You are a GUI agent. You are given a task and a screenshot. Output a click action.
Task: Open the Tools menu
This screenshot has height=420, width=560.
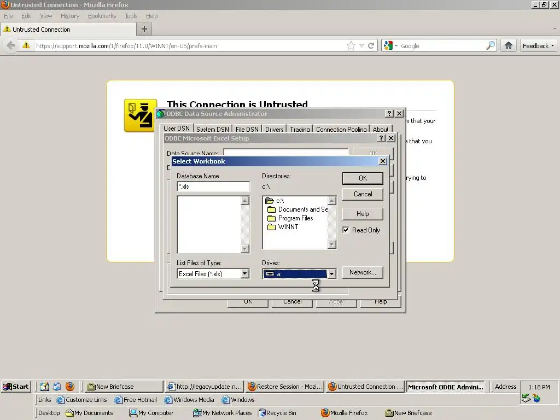pyautogui.click(x=131, y=16)
